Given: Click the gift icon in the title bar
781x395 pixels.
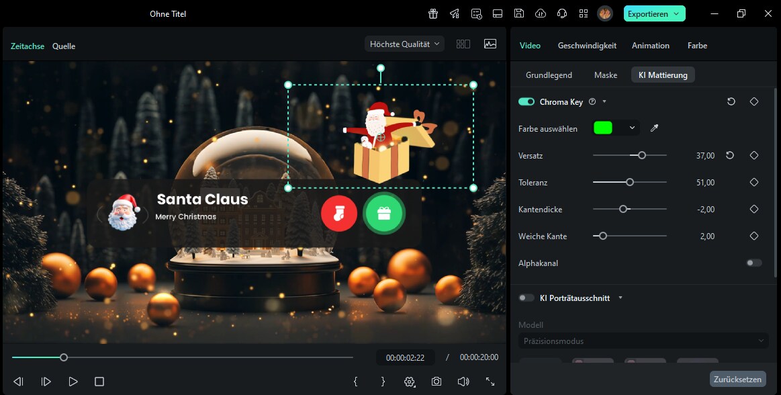Looking at the screenshot, I should click(x=433, y=13).
